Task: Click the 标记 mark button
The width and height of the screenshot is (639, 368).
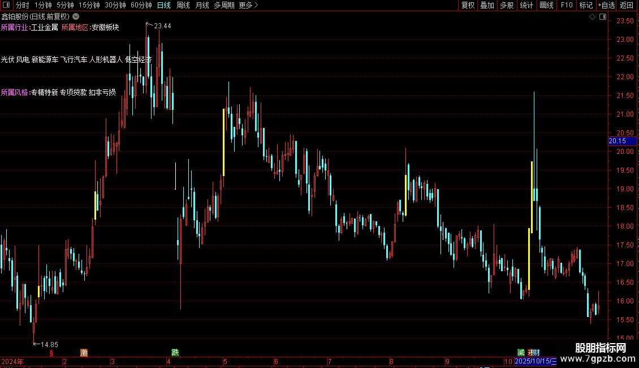Action: click(x=586, y=5)
